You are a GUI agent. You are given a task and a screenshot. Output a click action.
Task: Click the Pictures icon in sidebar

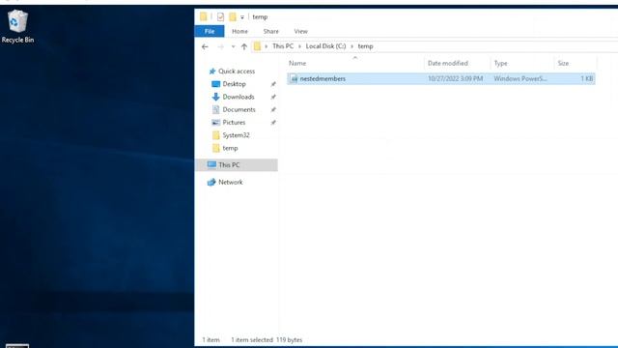(x=215, y=123)
